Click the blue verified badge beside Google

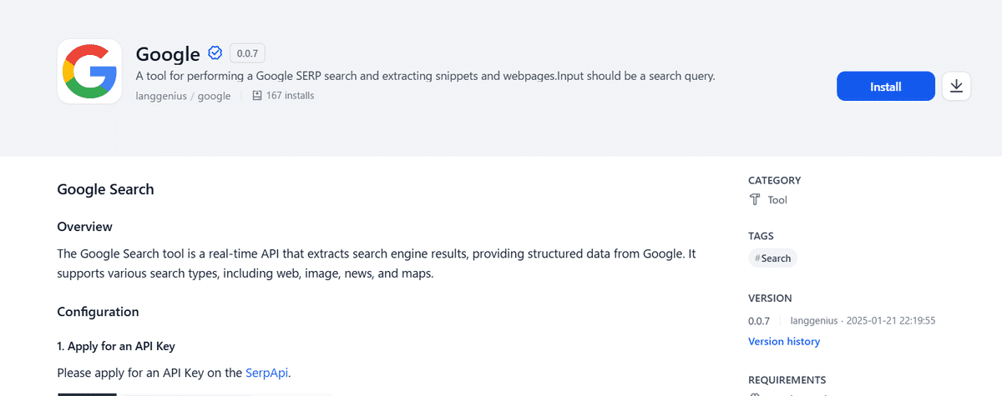coord(215,53)
